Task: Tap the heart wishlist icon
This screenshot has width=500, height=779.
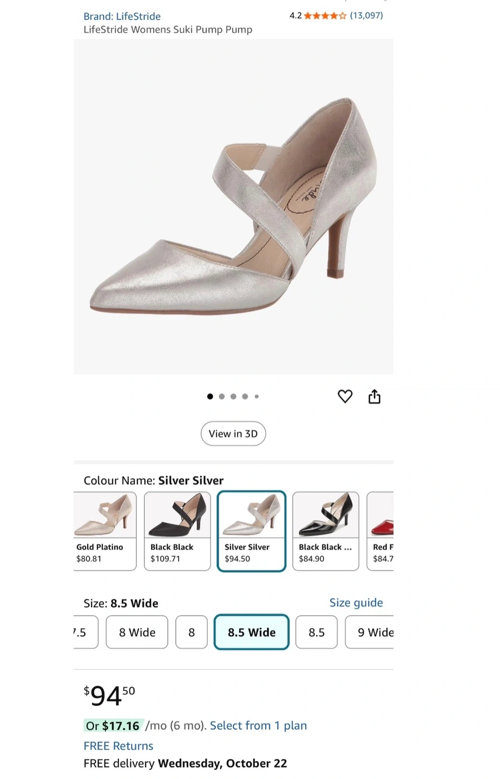Action: (x=345, y=397)
